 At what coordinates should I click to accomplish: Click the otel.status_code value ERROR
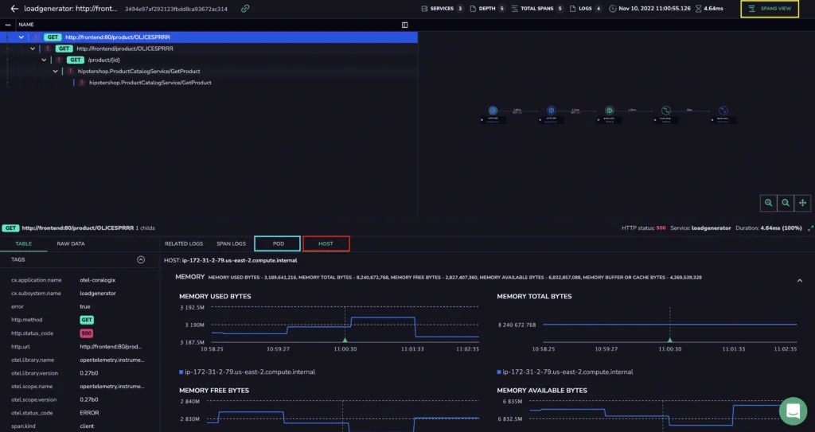click(x=89, y=413)
